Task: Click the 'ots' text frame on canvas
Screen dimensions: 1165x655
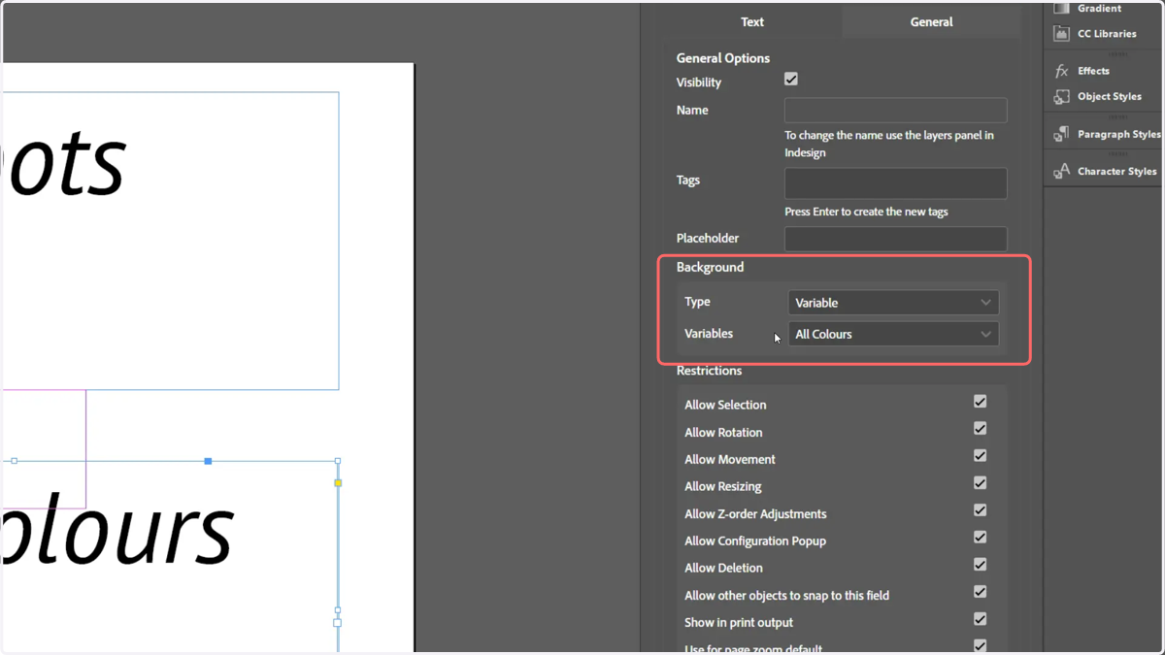Action: pos(170,241)
